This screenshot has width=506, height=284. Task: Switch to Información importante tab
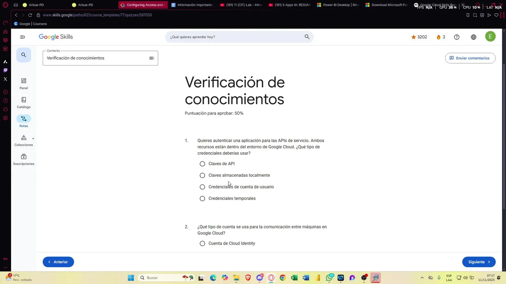[x=192, y=5]
